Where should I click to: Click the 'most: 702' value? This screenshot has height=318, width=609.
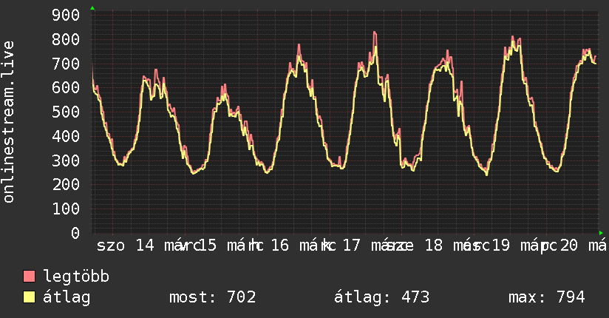coord(212,297)
